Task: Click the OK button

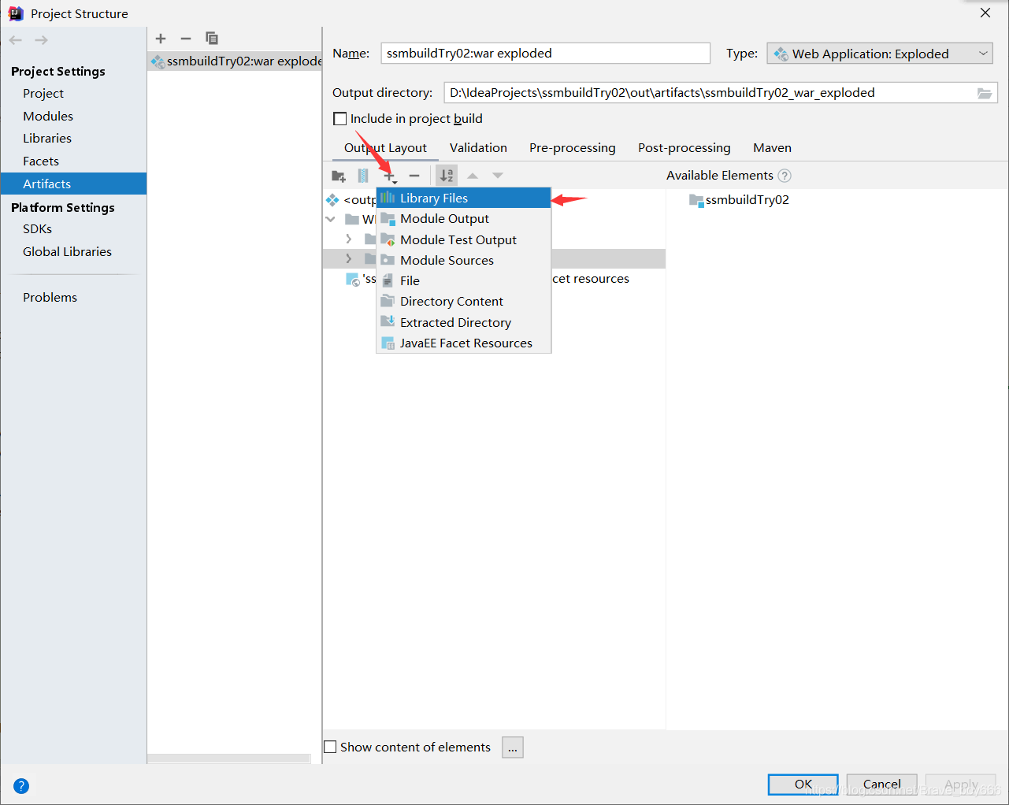Action: click(803, 785)
